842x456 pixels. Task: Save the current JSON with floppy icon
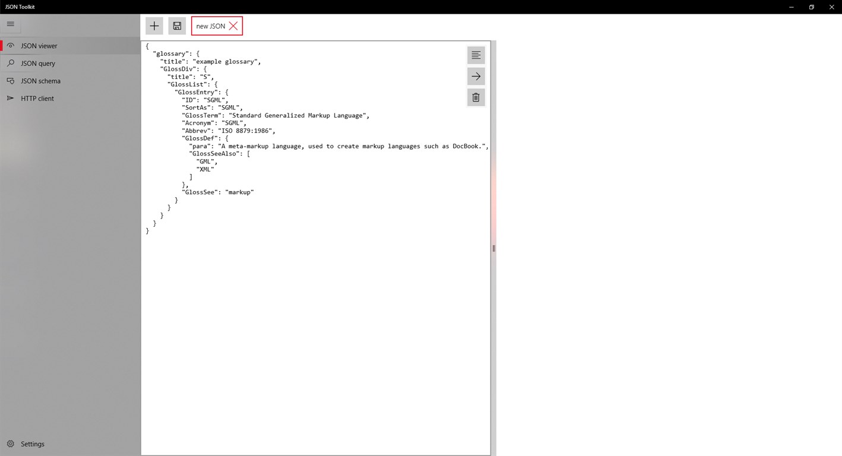point(177,26)
